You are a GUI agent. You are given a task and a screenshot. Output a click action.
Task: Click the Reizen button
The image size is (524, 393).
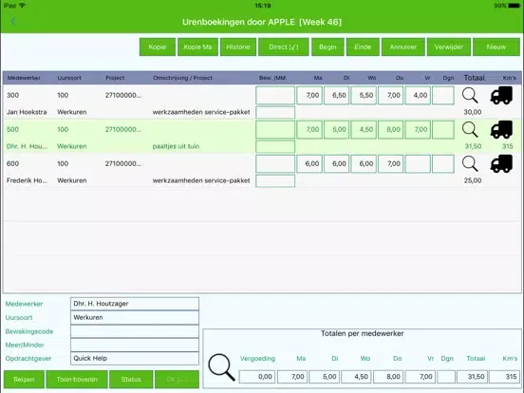coord(24,380)
